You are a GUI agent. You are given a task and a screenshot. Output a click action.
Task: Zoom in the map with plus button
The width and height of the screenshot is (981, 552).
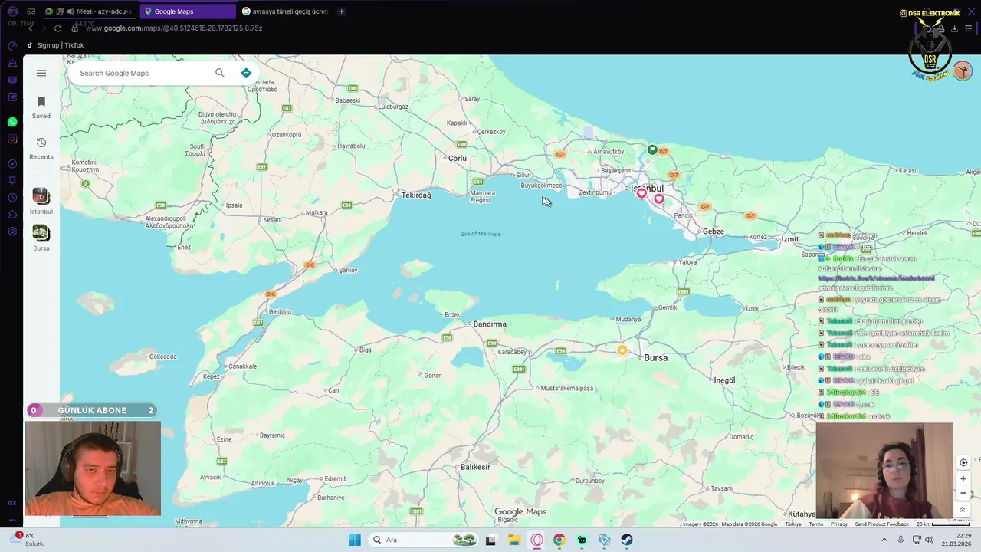(x=963, y=478)
